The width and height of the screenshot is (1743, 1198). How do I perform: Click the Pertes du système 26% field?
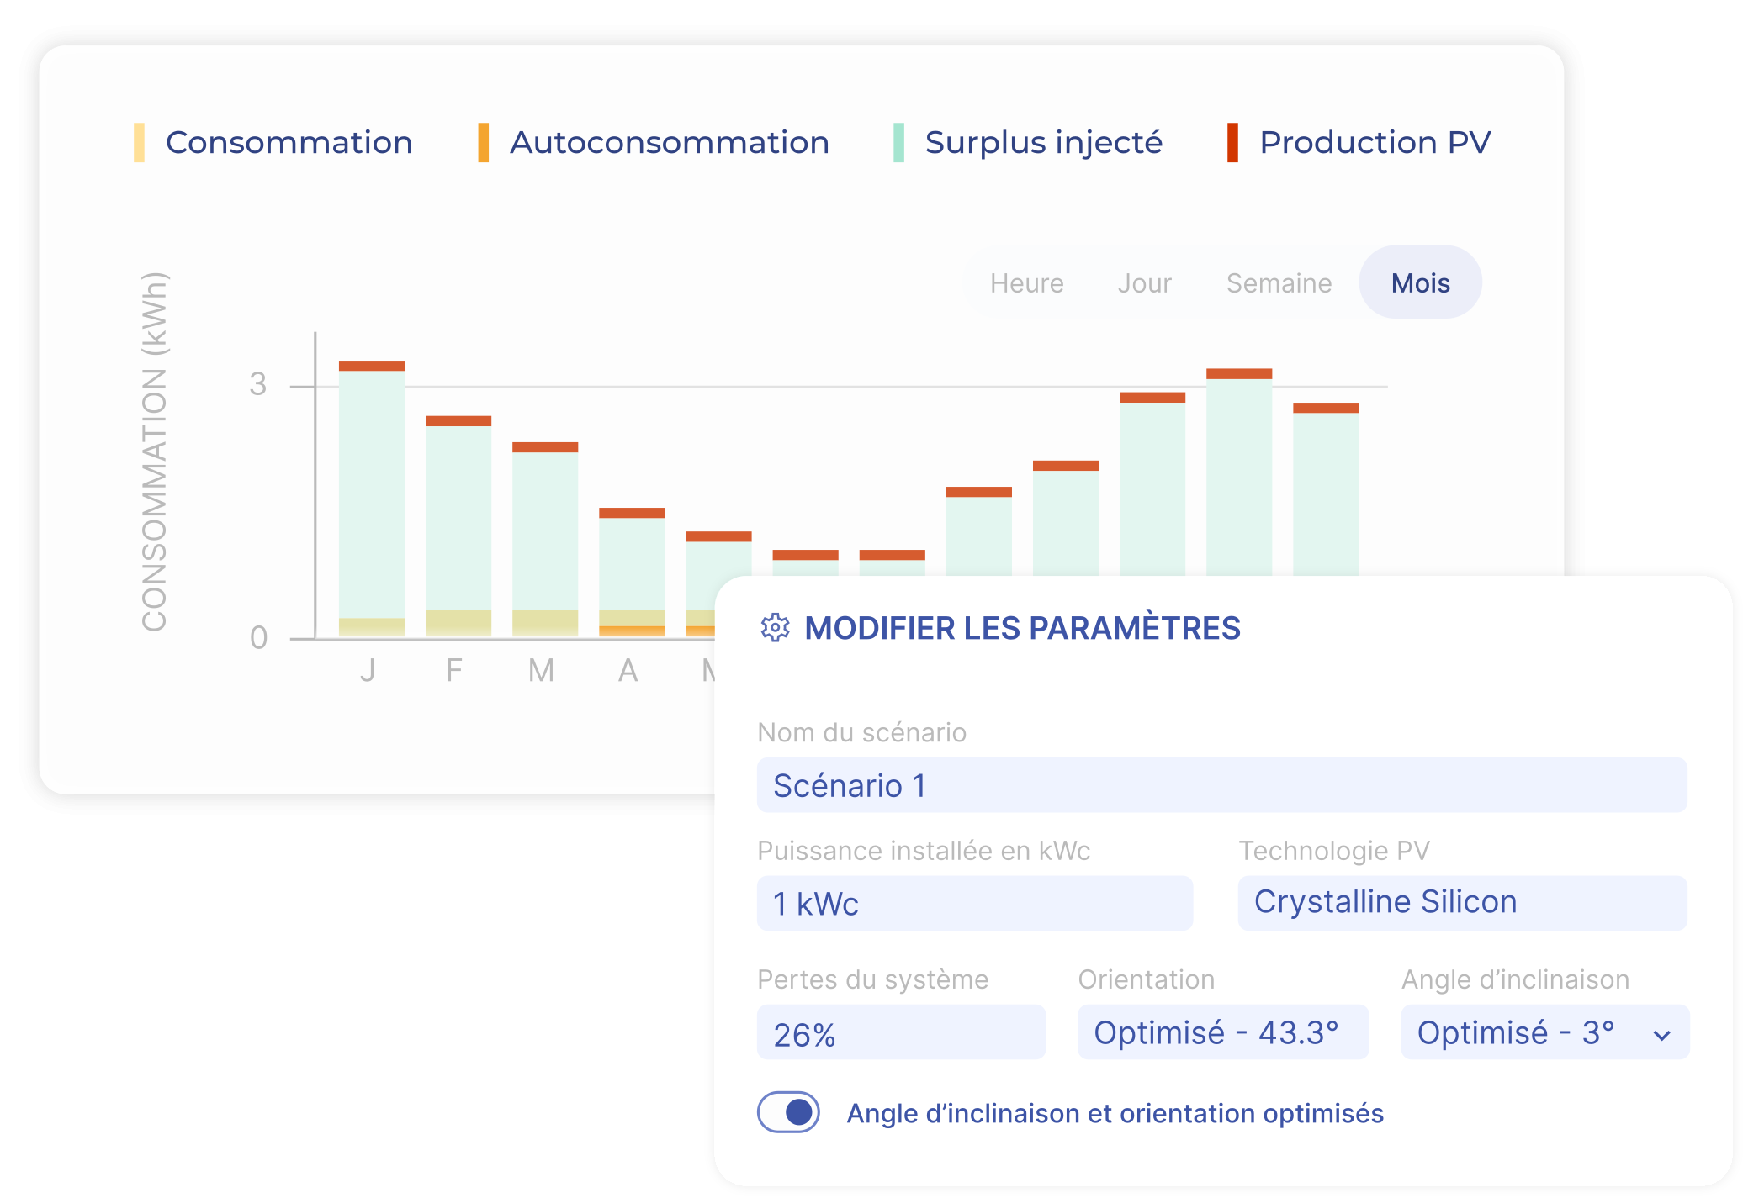(x=901, y=1033)
